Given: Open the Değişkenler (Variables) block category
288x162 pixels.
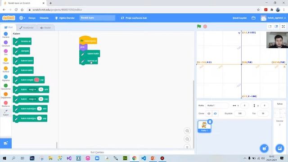Looking at the screenshot, I should coord(6,95).
